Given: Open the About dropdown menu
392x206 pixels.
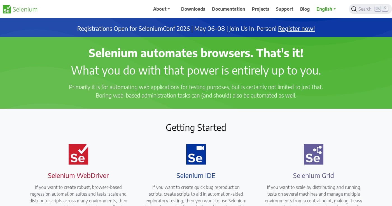Looking at the screenshot, I should [161, 9].
